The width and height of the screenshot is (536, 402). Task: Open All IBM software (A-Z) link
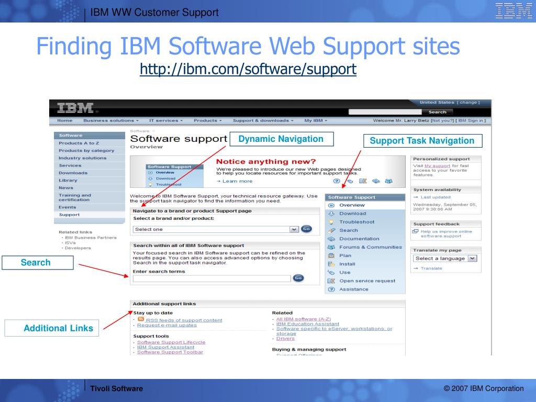[x=304, y=319]
